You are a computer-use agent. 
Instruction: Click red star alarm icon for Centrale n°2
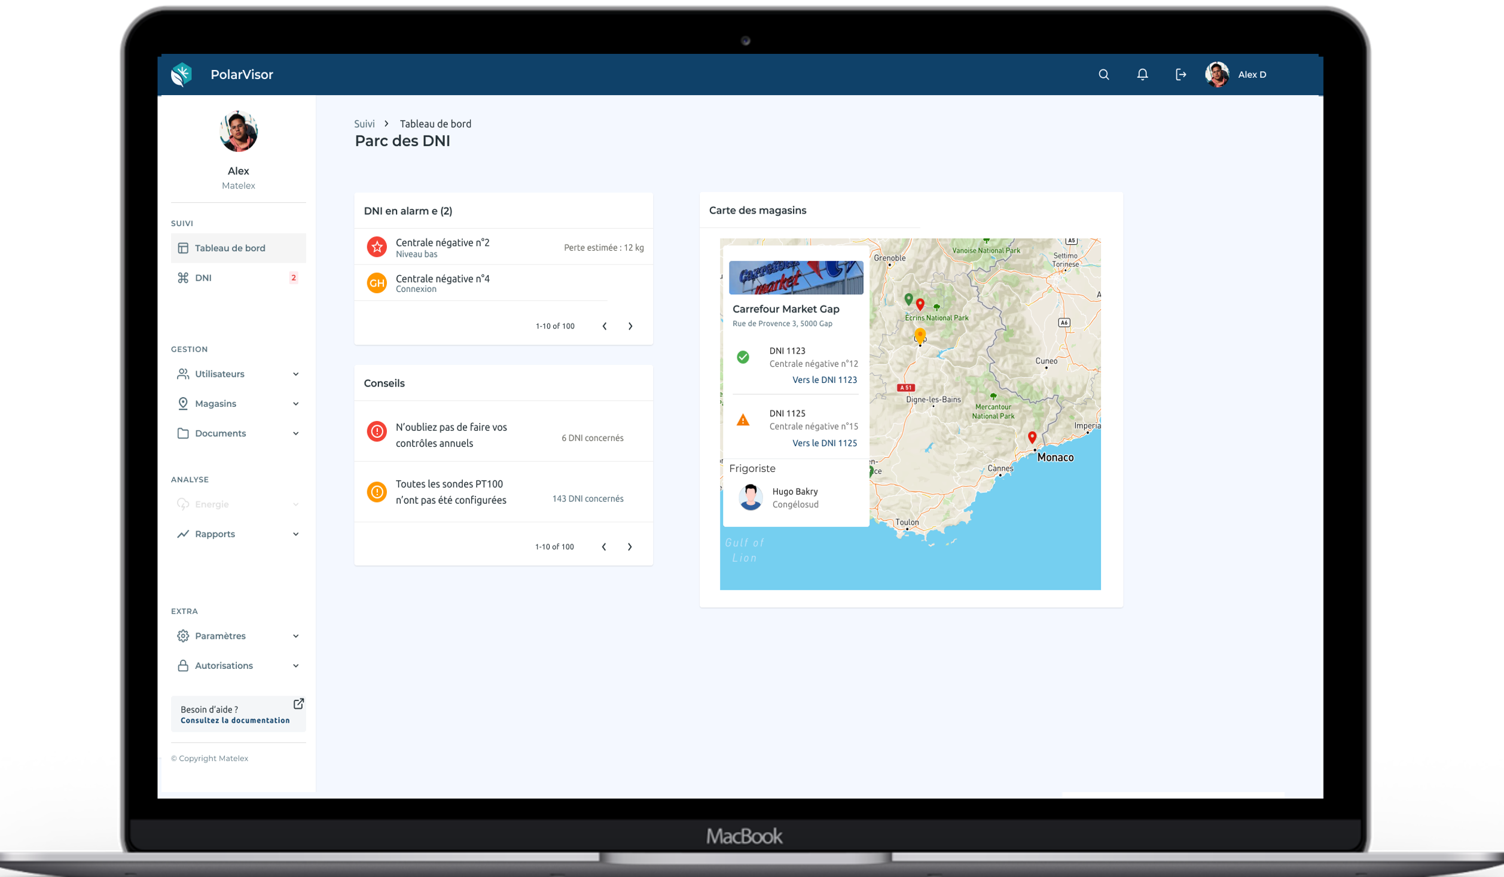click(377, 246)
